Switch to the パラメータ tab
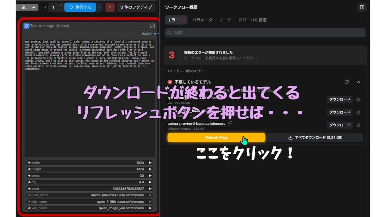 click(202, 20)
